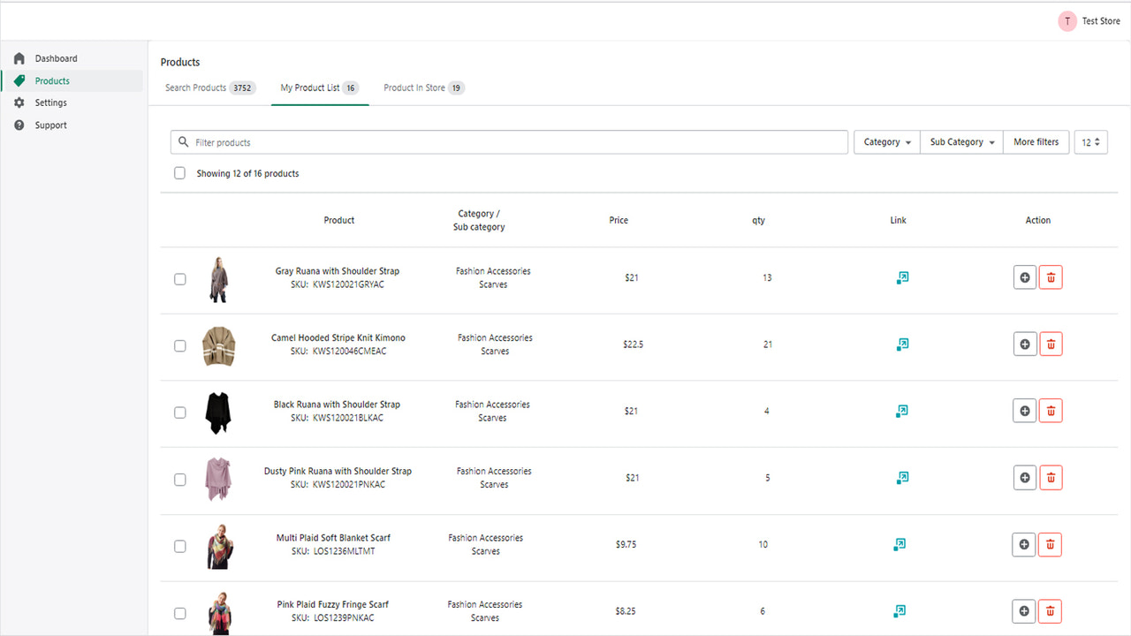Open the Sub Category dropdown
The height and width of the screenshot is (636, 1131).
pos(960,141)
